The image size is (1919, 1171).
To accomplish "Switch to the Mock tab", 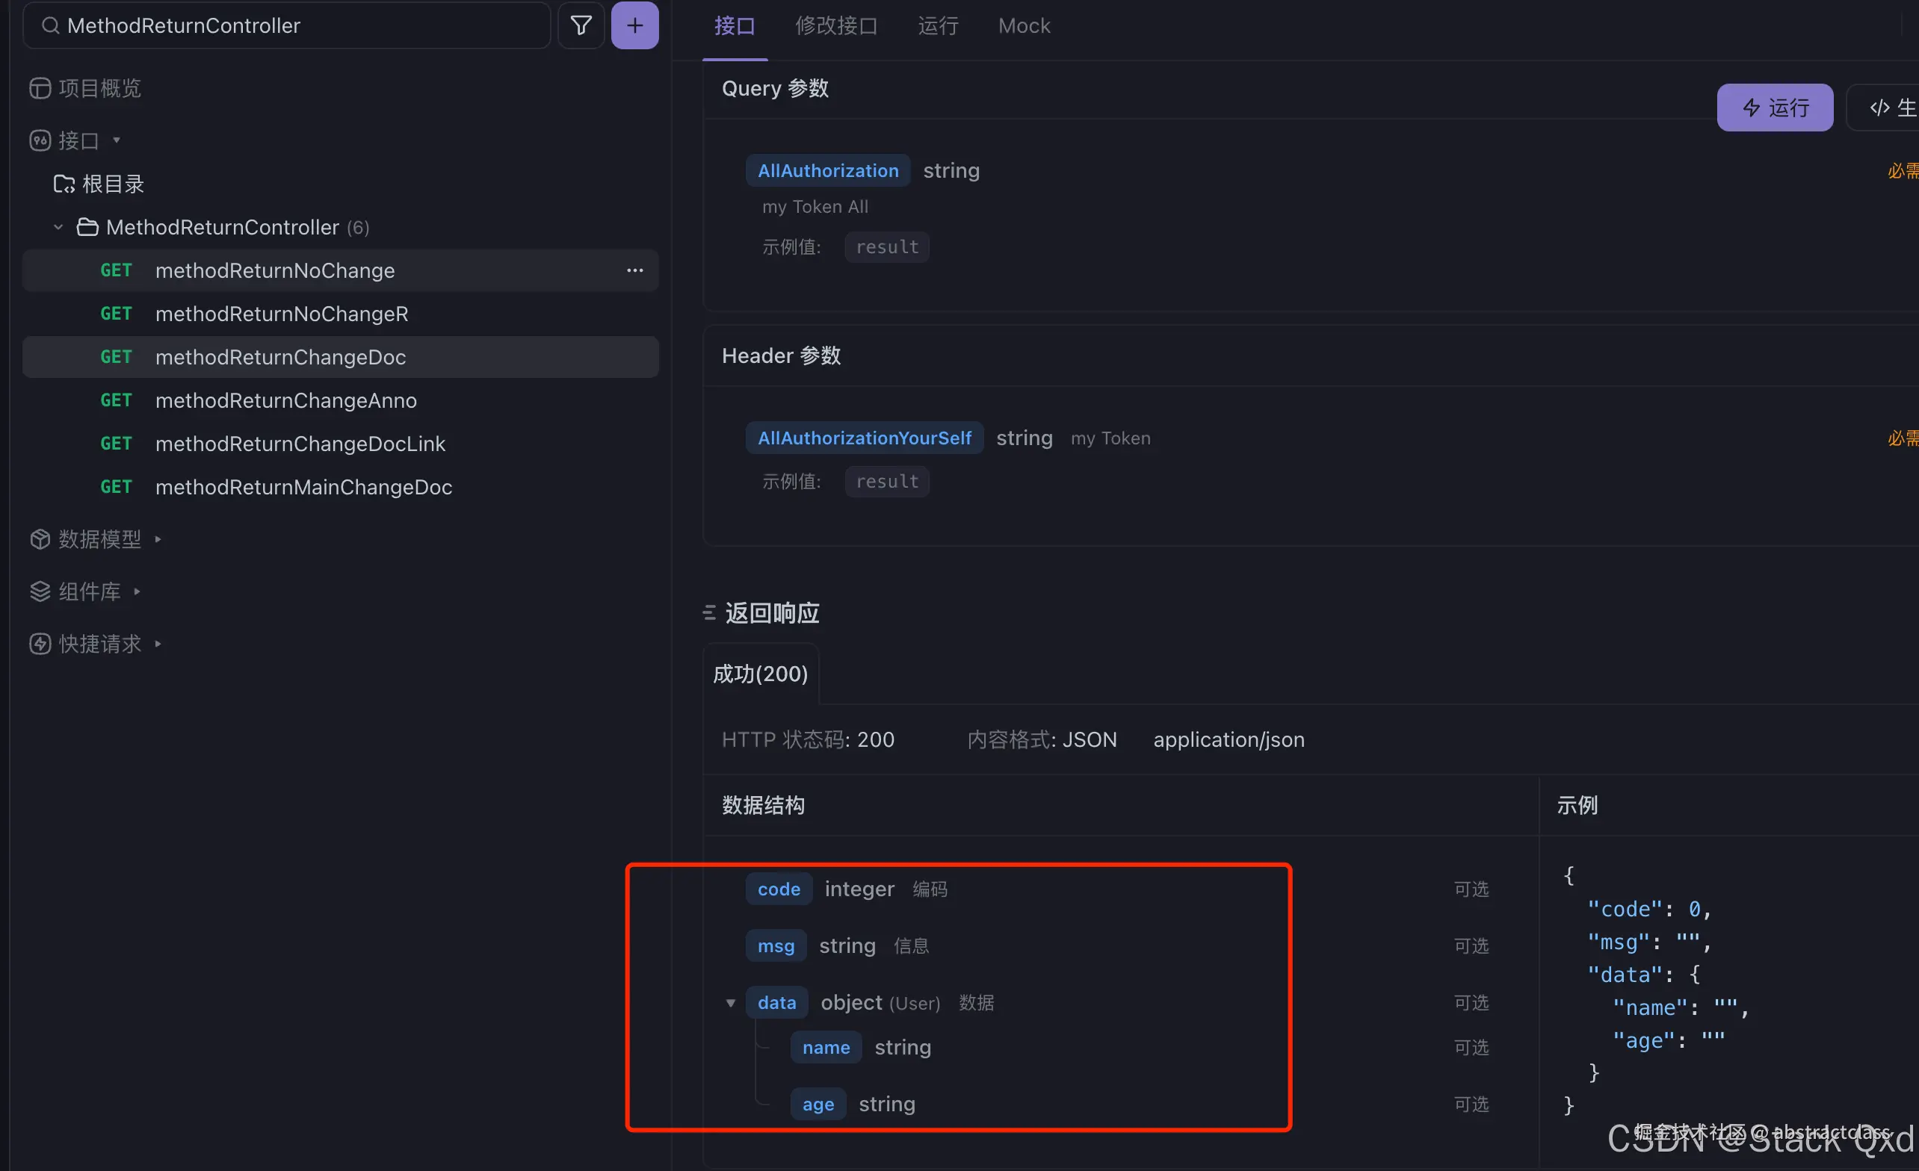I will pos(1022,25).
